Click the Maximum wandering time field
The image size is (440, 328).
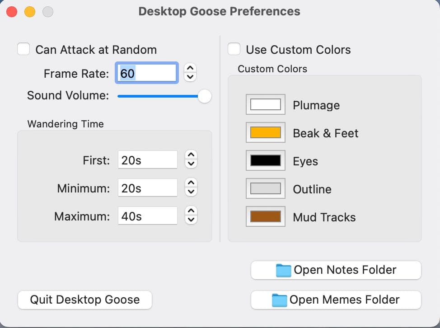(x=148, y=216)
